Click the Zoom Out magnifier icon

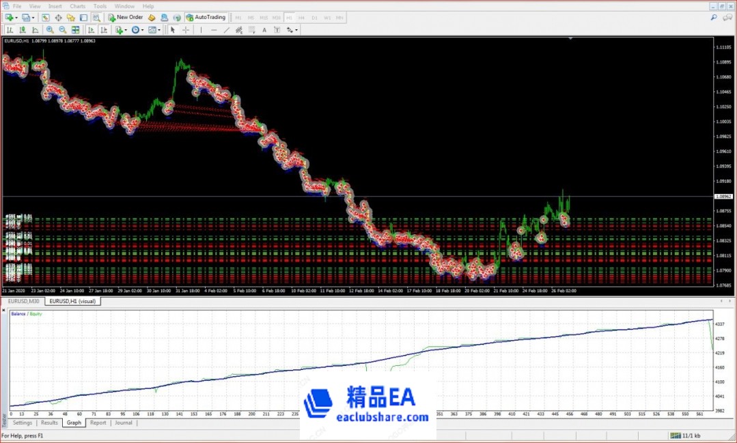(62, 30)
